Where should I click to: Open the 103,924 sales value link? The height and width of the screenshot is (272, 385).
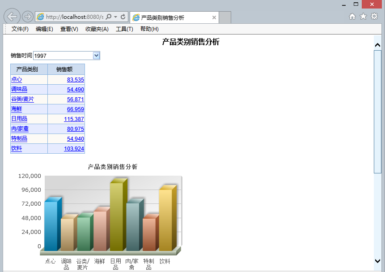pyautogui.click(x=74, y=149)
